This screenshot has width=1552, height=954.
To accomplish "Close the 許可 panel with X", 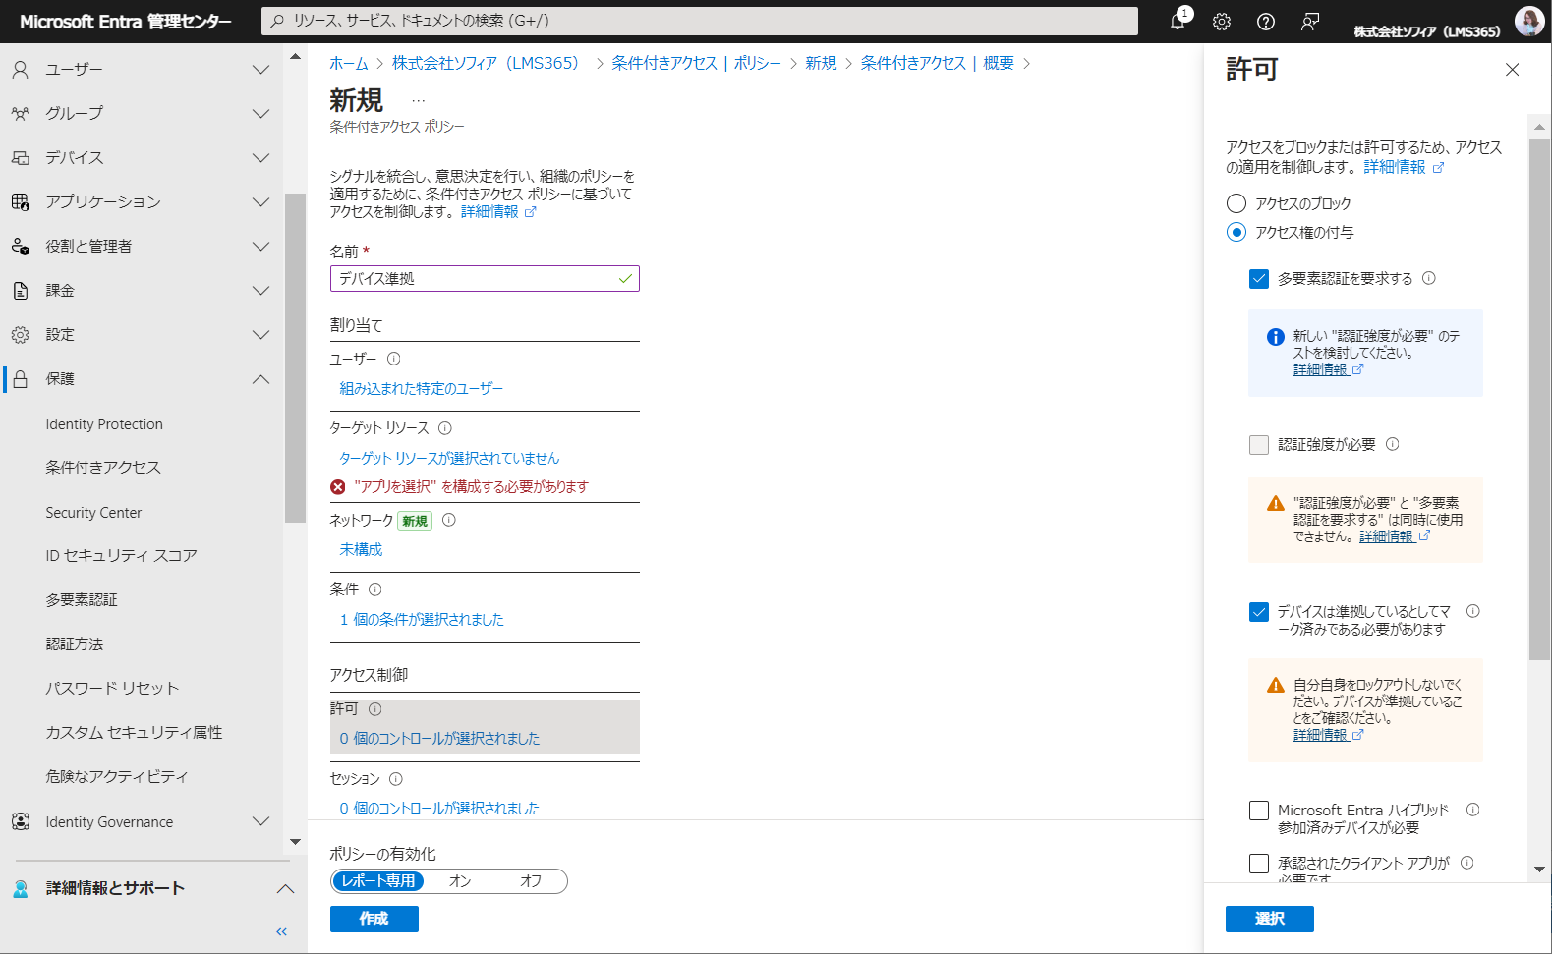I will pyautogui.click(x=1513, y=70).
